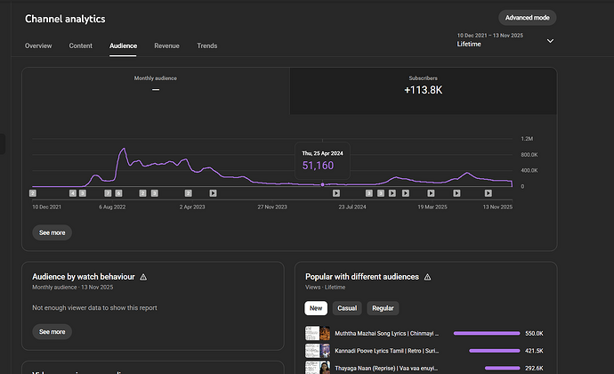
Task: Switch to the Content tab
Action: 81,45
